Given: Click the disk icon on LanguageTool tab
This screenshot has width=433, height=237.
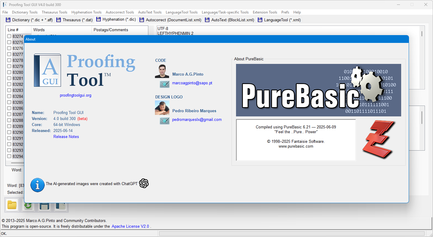Looking at the screenshot, I should pos(260,20).
